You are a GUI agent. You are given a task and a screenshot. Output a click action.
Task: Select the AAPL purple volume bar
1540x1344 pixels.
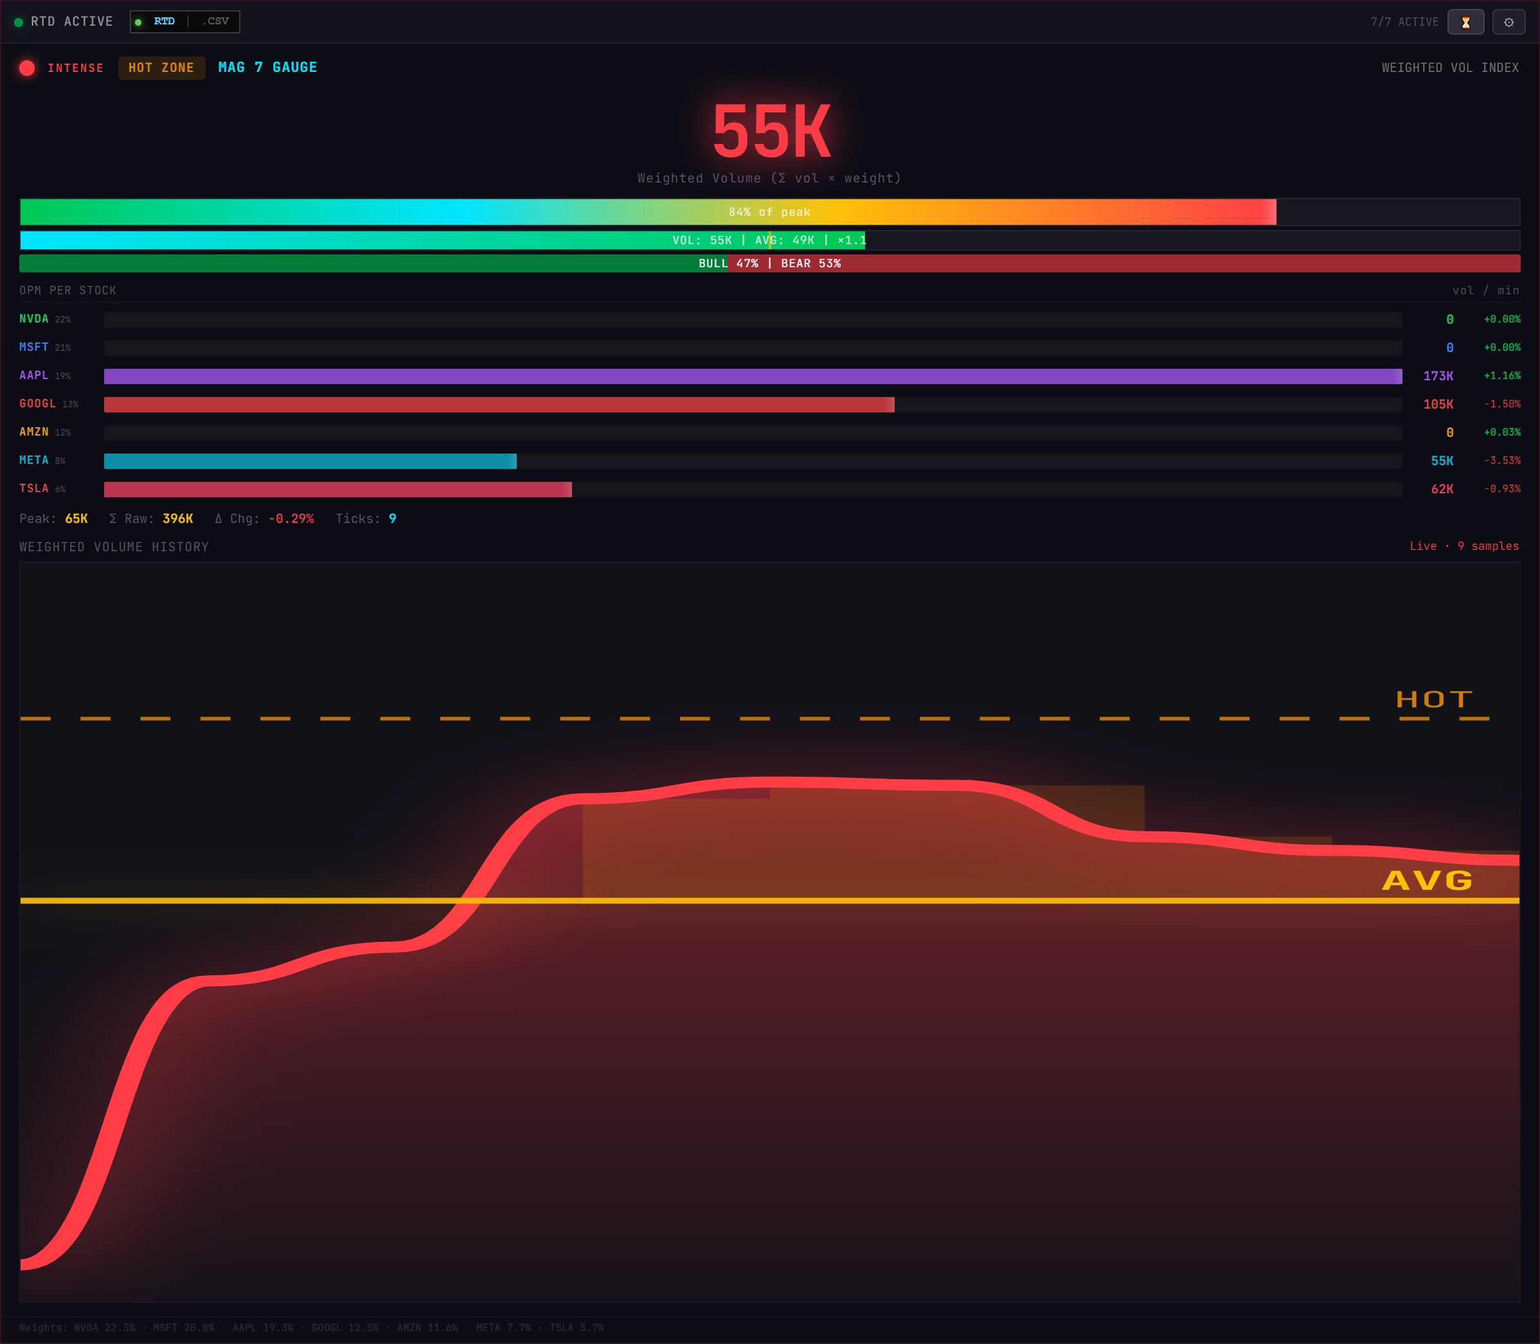click(752, 376)
